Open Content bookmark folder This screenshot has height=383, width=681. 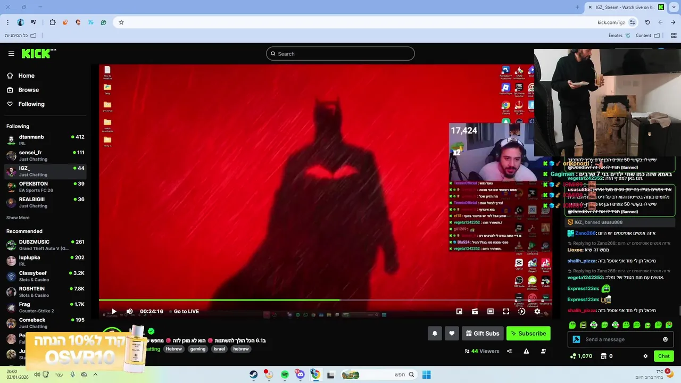[x=647, y=36]
